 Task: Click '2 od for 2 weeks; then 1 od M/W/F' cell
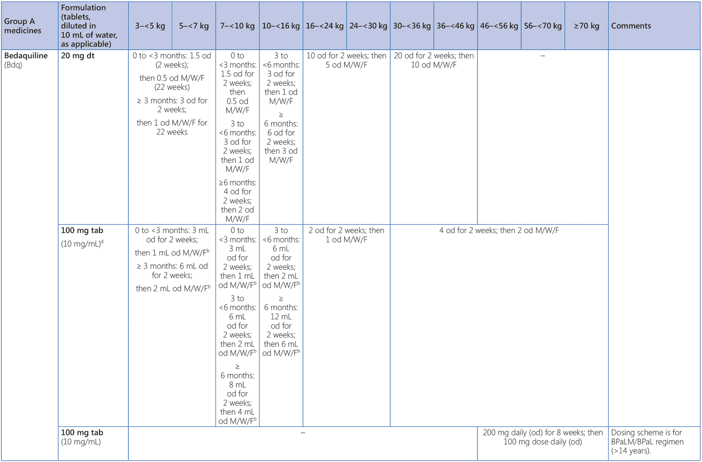pos(347,325)
